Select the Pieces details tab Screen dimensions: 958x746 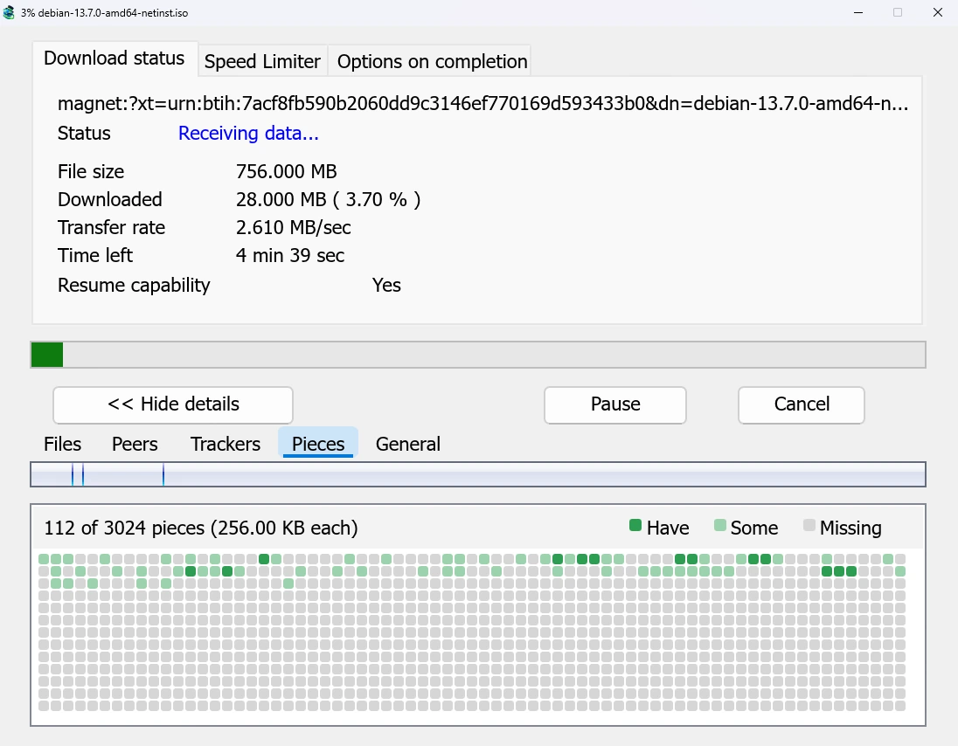point(318,443)
